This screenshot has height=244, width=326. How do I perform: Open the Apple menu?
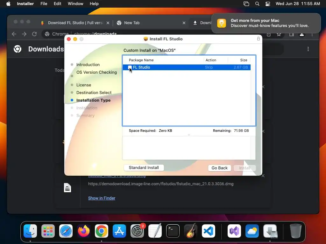(8, 4)
